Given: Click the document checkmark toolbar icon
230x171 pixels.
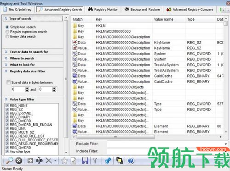Looking at the screenshot, I should (74, 161).
